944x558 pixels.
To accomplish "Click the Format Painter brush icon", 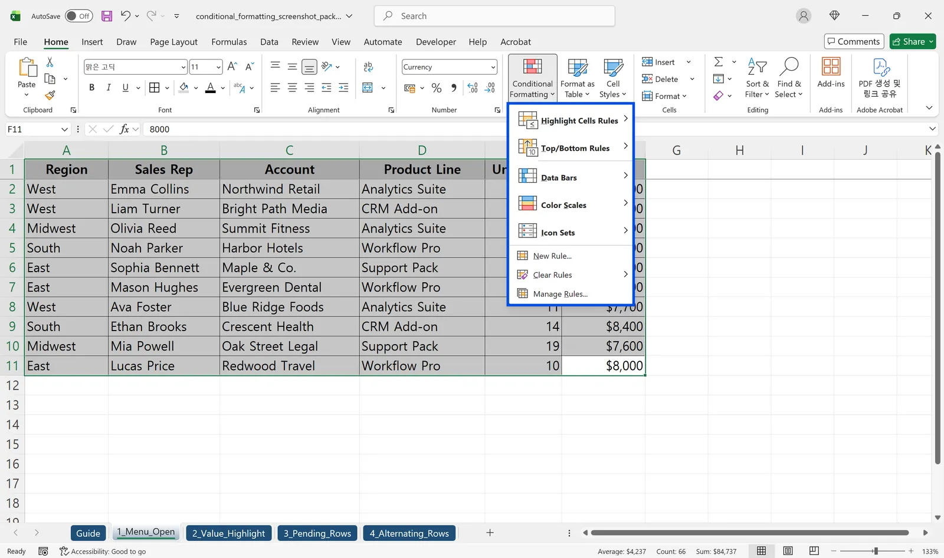I will [x=50, y=95].
